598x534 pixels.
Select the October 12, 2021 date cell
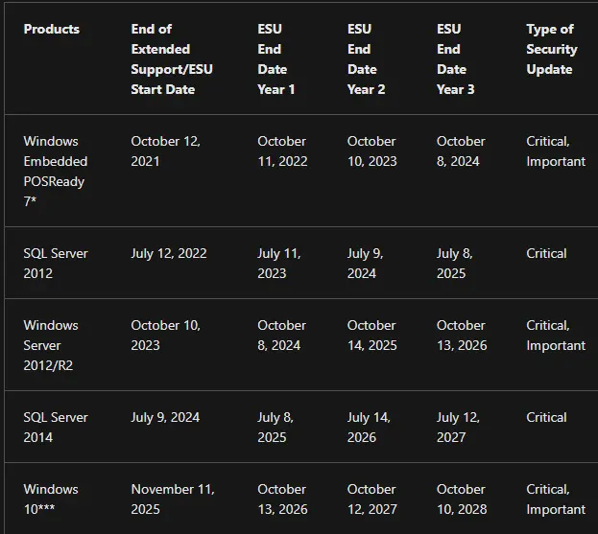pos(165,151)
